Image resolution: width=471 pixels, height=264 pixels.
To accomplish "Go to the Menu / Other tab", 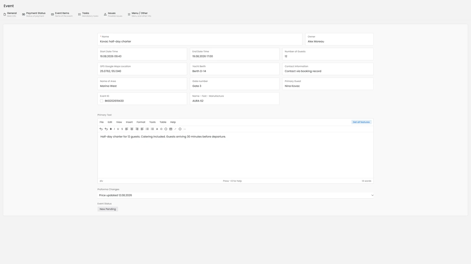I will coord(140,14).
